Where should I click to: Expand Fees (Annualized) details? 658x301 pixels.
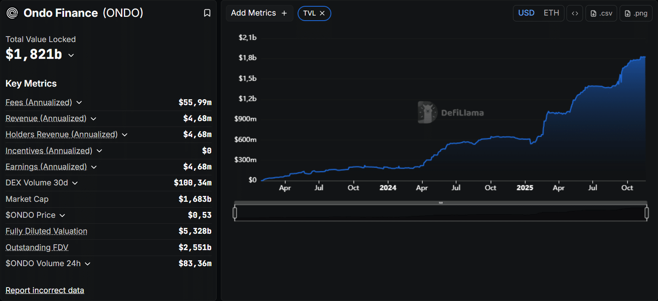(x=79, y=103)
